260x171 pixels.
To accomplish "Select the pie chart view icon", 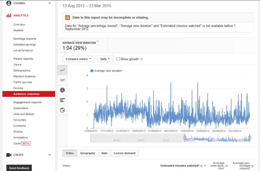I will pos(62,90).
